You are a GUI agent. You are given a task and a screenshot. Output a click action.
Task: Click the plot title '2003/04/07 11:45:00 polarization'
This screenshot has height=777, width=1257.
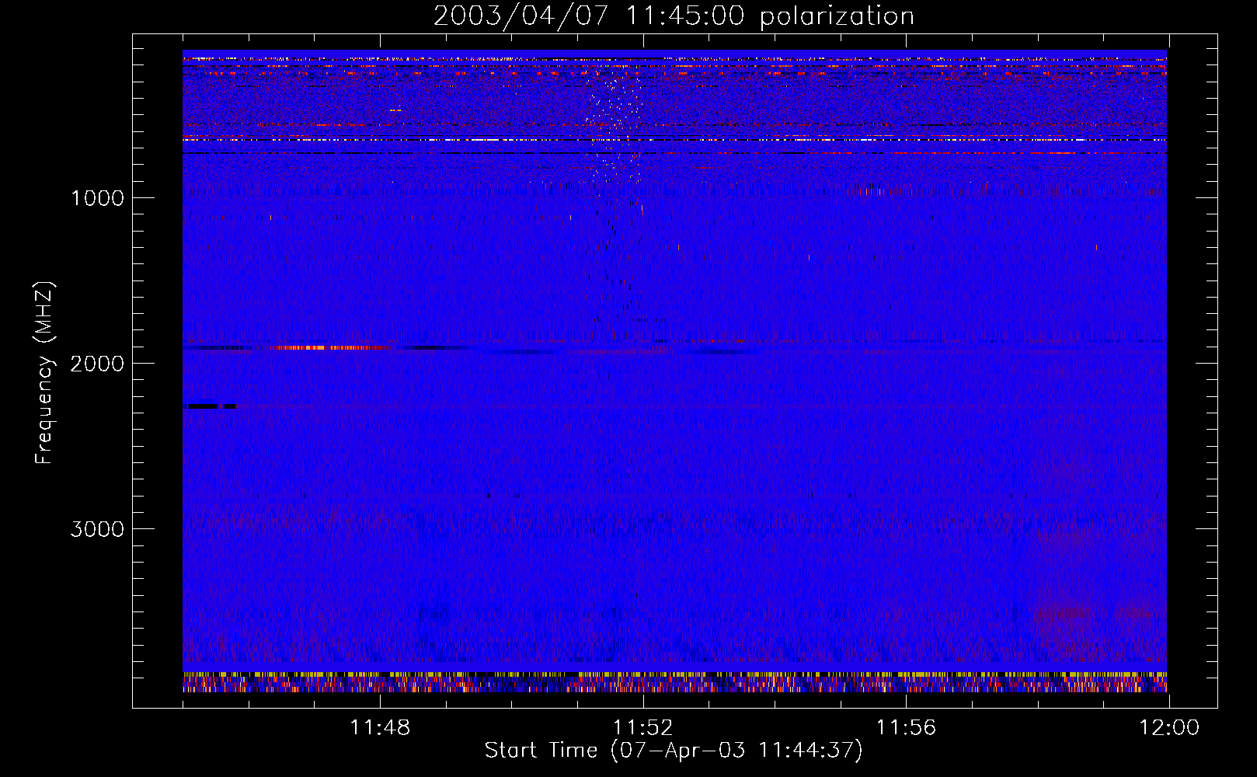click(x=674, y=16)
